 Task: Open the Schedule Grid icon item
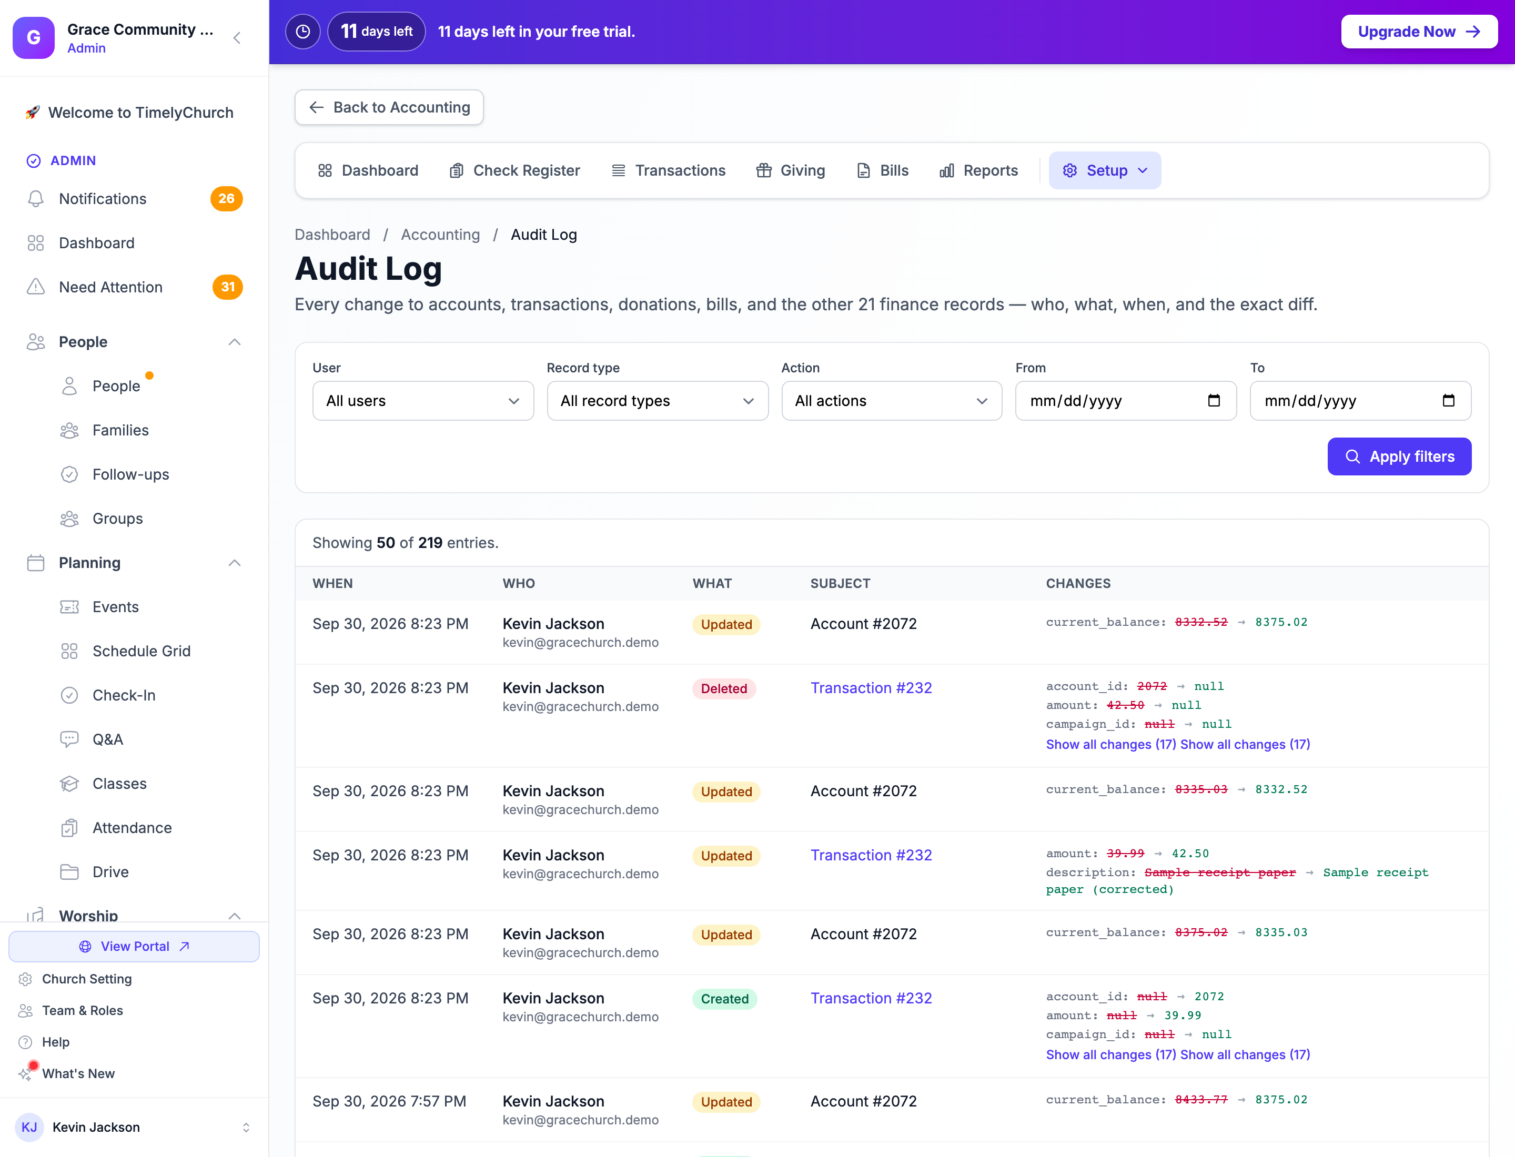[69, 651]
